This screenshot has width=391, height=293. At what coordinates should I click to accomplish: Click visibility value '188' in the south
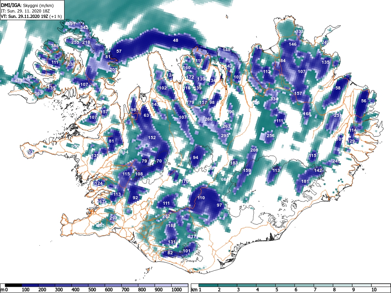pyautogui.click(x=172, y=225)
